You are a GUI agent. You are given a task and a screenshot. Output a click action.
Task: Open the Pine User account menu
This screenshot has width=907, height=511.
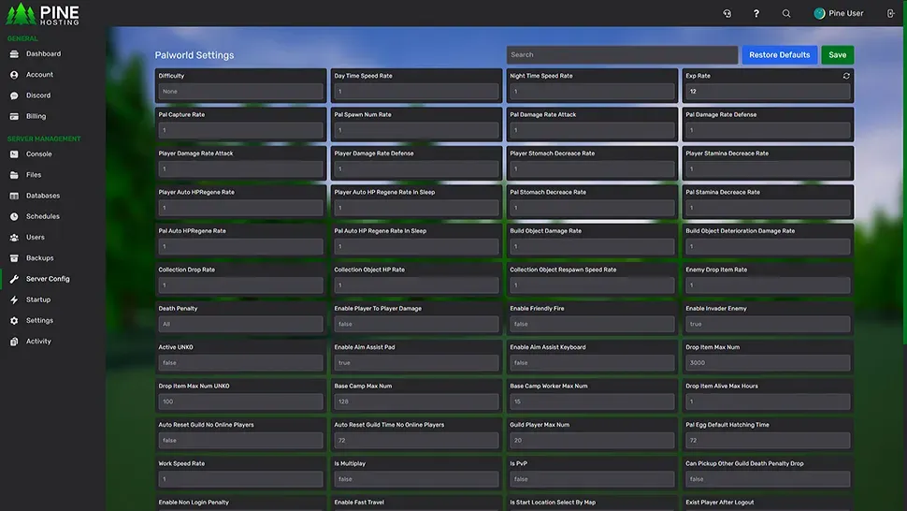click(x=839, y=13)
